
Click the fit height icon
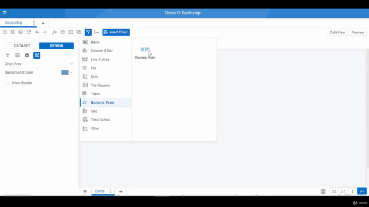[x=352, y=191]
